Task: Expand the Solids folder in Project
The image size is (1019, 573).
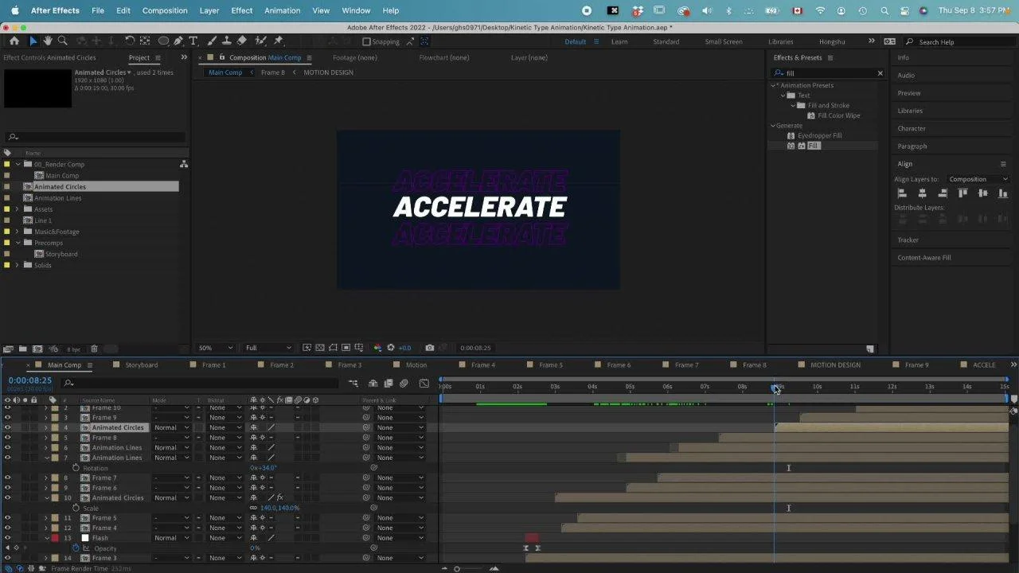Action: [18, 265]
